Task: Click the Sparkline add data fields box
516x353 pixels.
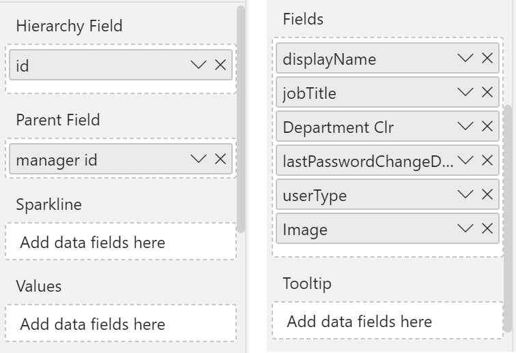Action: [121, 242]
